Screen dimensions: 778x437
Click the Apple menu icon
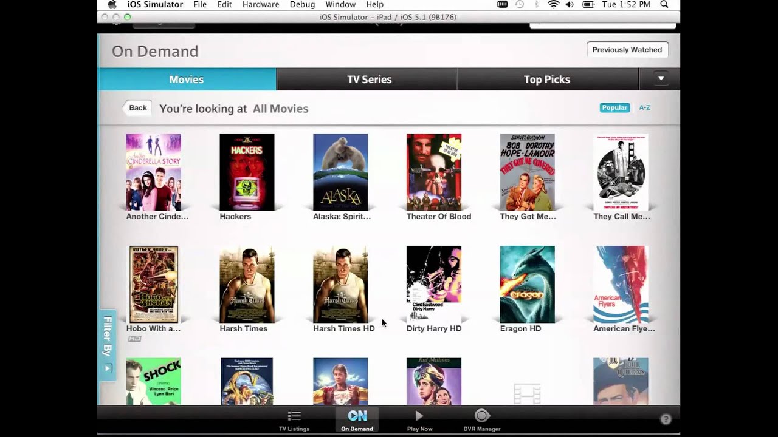112,5
